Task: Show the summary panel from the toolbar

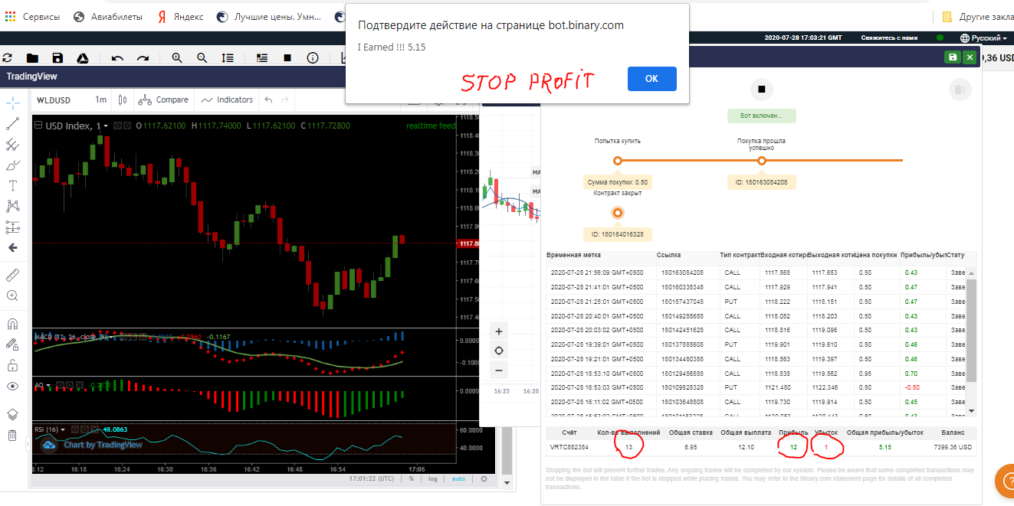Action: click(262, 58)
